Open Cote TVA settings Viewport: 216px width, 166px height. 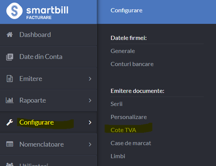pyautogui.click(x=123, y=130)
